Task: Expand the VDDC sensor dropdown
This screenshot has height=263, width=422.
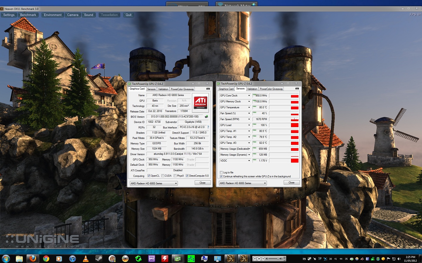Action: 249,160
